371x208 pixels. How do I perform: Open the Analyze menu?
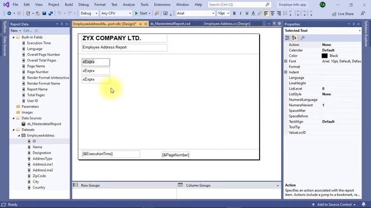click(129, 5)
